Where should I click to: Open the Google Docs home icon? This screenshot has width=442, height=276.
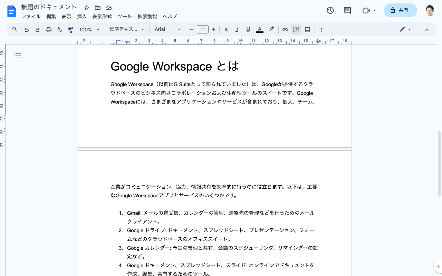12,11
